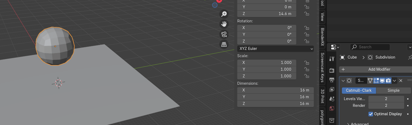Toggle the camera view icon
The image size is (412, 125).
click(224, 34)
